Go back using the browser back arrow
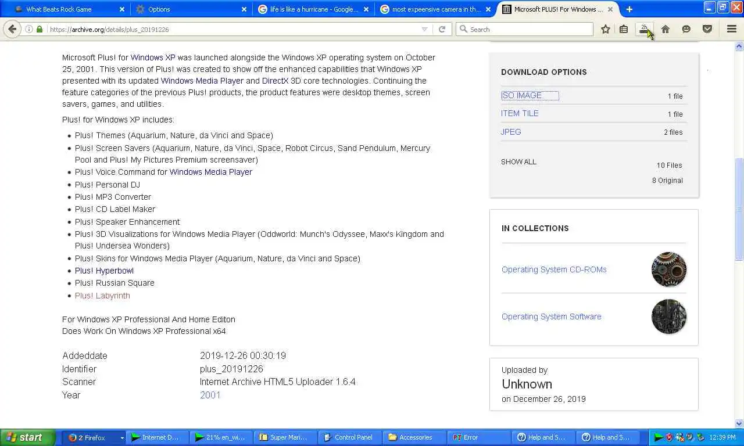The width and height of the screenshot is (744, 446). pyautogui.click(x=12, y=29)
